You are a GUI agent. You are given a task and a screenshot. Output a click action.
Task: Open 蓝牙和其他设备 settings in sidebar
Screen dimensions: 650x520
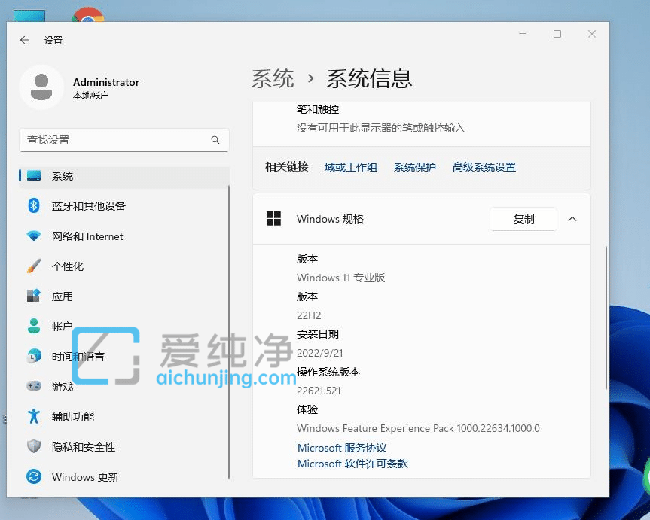tap(83, 206)
